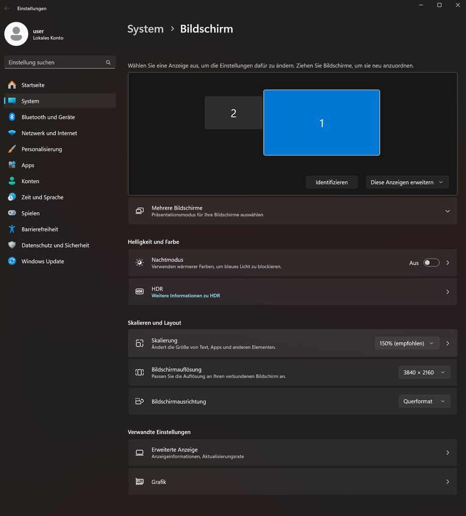Click the search magnifier icon
The width and height of the screenshot is (466, 516).
pos(108,62)
